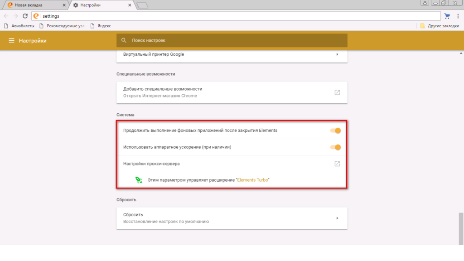This screenshot has height=261, width=464.
Task: Click the search magnifier icon
Action: pos(124,40)
